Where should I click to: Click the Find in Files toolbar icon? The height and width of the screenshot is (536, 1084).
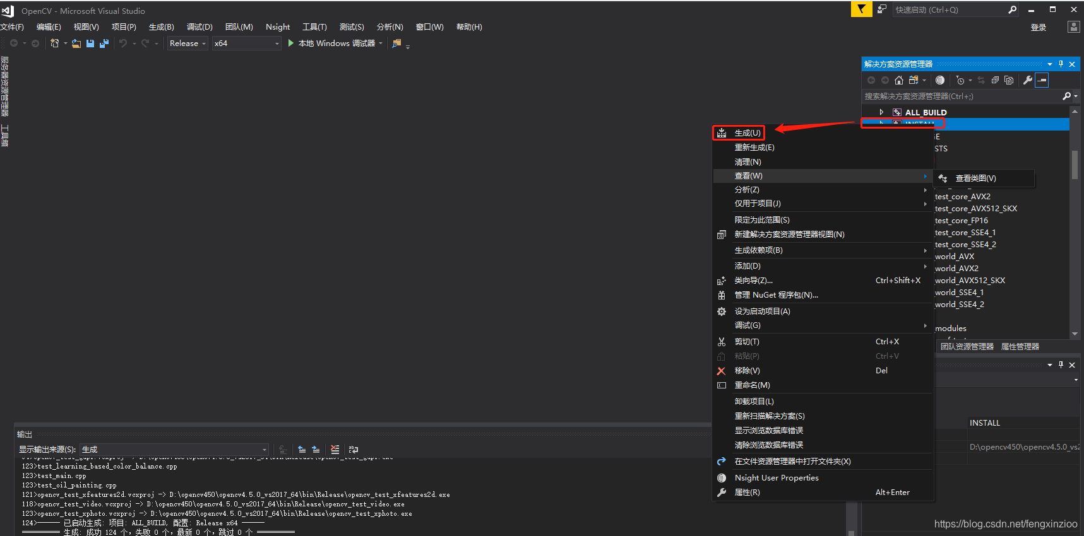click(396, 44)
